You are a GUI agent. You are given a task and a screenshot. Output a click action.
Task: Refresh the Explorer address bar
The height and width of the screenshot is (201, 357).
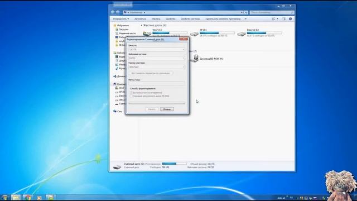click(245, 12)
